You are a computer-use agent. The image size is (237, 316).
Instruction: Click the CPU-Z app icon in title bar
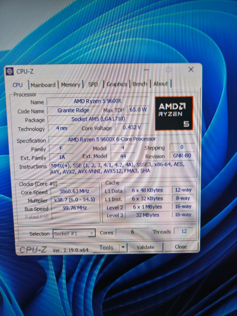(9, 71)
